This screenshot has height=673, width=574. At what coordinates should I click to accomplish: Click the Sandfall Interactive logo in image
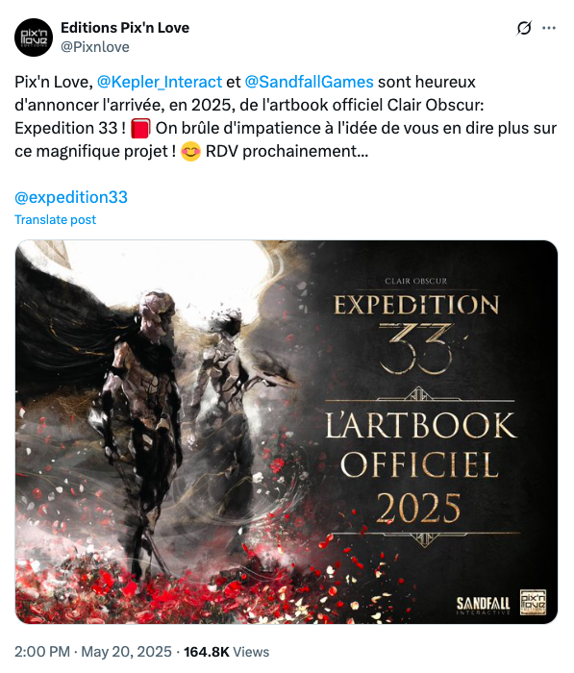coord(483,605)
